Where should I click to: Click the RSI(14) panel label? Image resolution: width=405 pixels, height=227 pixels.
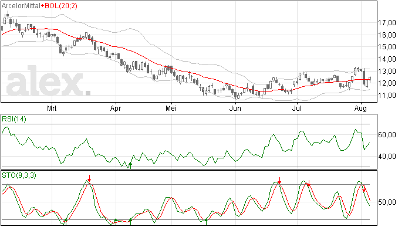pyautogui.click(x=14, y=119)
